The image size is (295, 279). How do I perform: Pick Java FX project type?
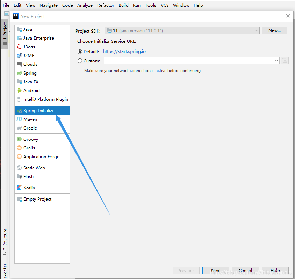pyautogui.click(x=42, y=82)
